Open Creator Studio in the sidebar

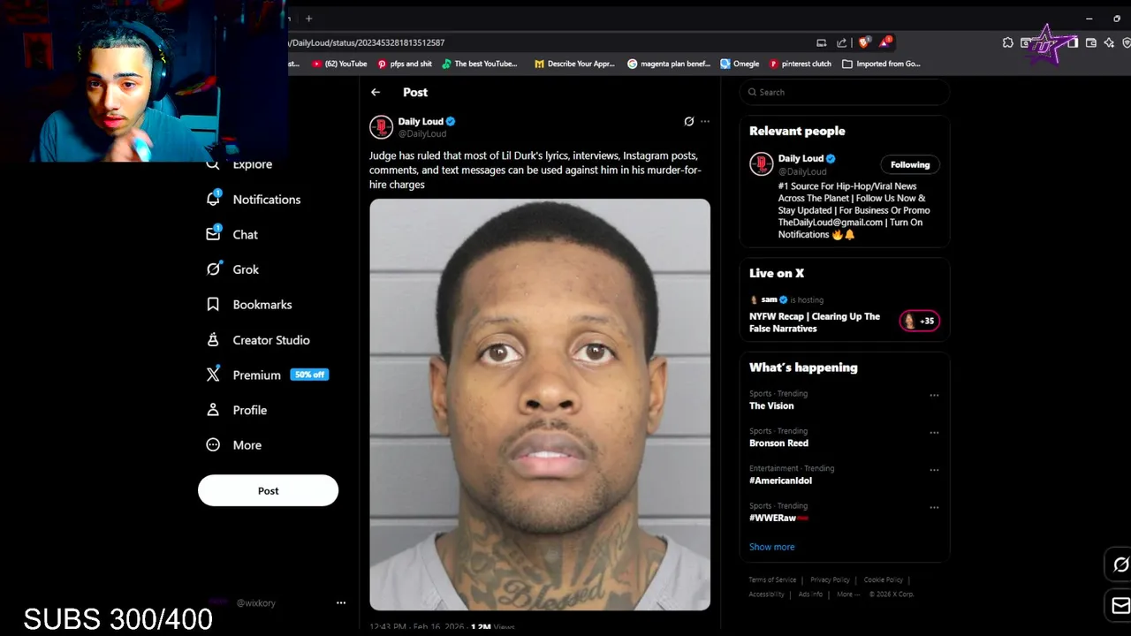point(270,340)
